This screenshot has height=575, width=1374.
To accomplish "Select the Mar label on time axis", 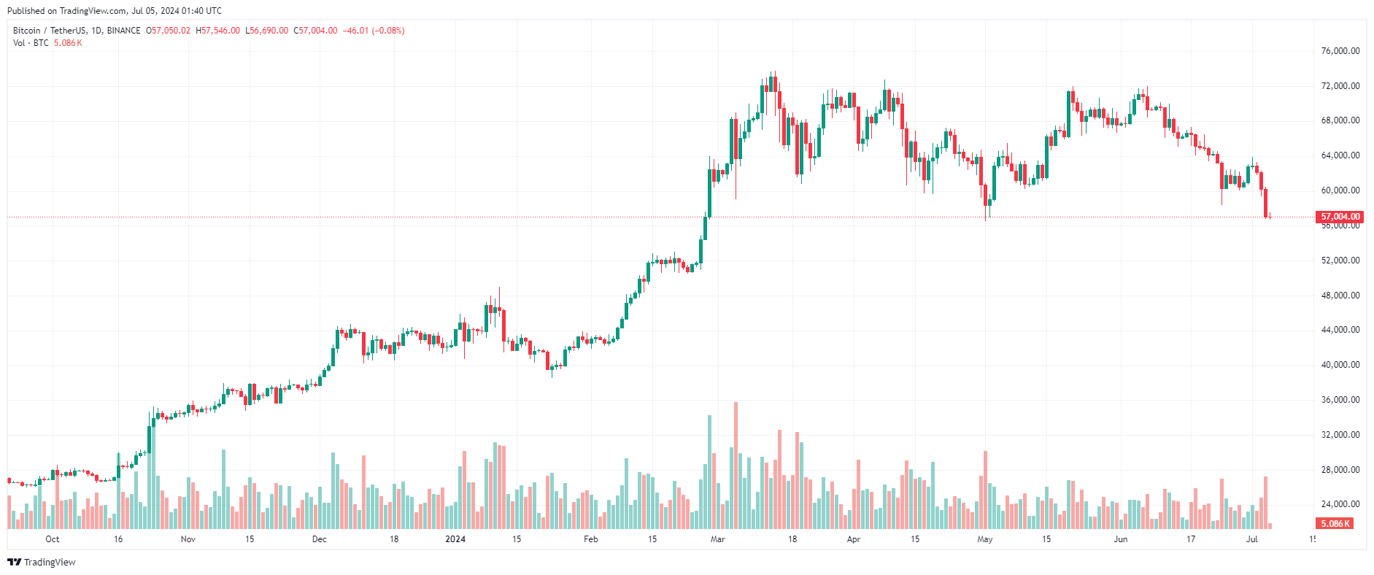I will 718,539.
